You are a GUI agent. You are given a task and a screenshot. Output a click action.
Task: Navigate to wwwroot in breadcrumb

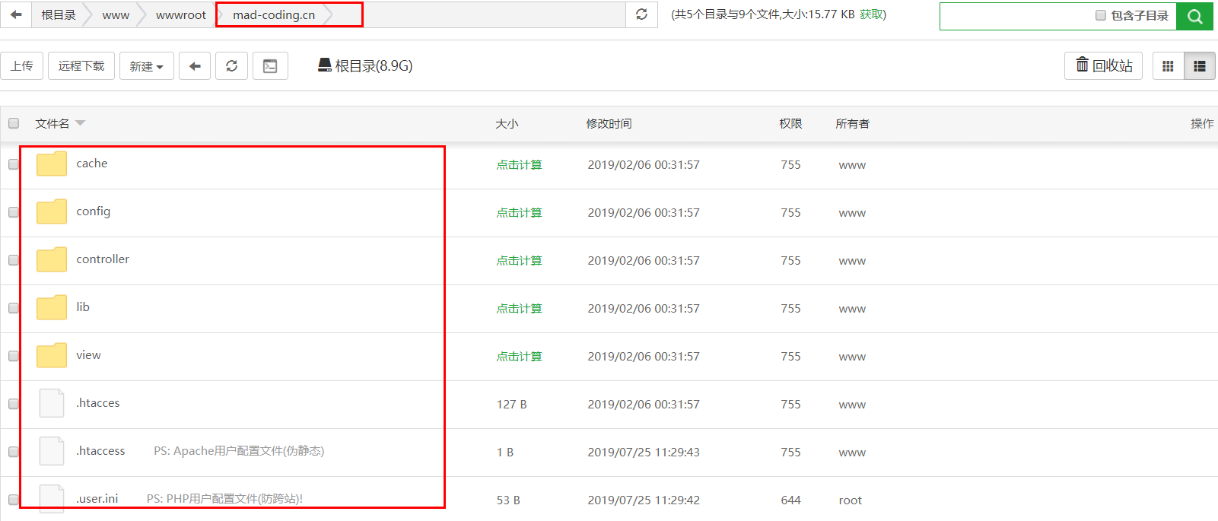pyautogui.click(x=180, y=15)
